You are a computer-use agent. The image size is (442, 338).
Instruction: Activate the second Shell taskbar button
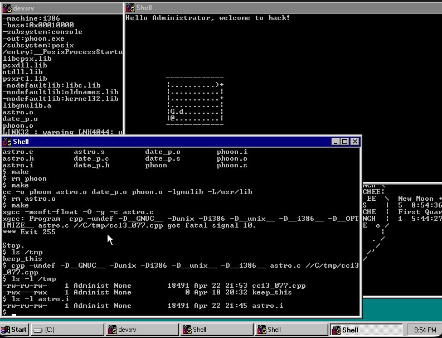coord(291,330)
